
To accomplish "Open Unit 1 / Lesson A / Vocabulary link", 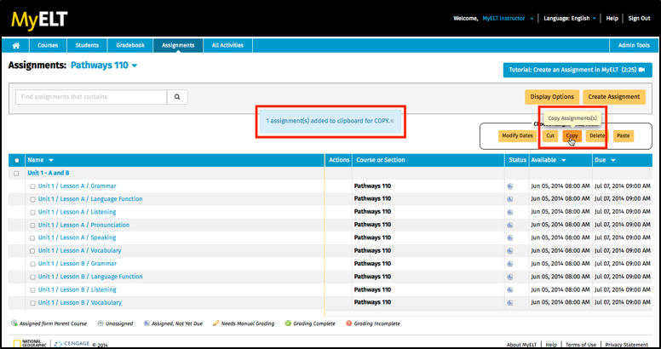I will 80,251.
